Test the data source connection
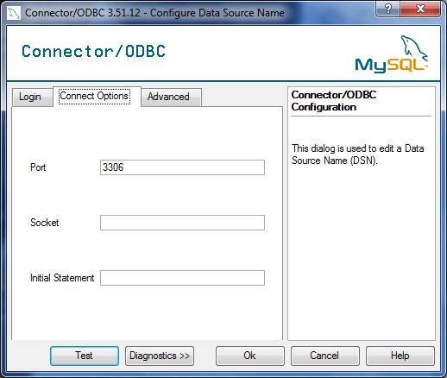Viewport: 447px width, 378px height. click(85, 356)
